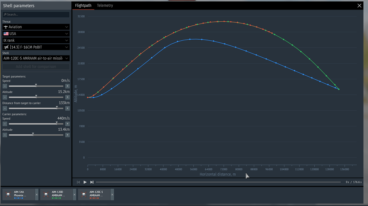Expand the AIM-120C-5 shell dropdown
Image resolution: width=368 pixels, height=206 pixels.
coord(36,58)
